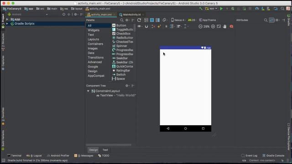The height and width of the screenshot is (164, 292).
Task: Open the app run configuration dropdown
Action: [x=211, y=9]
